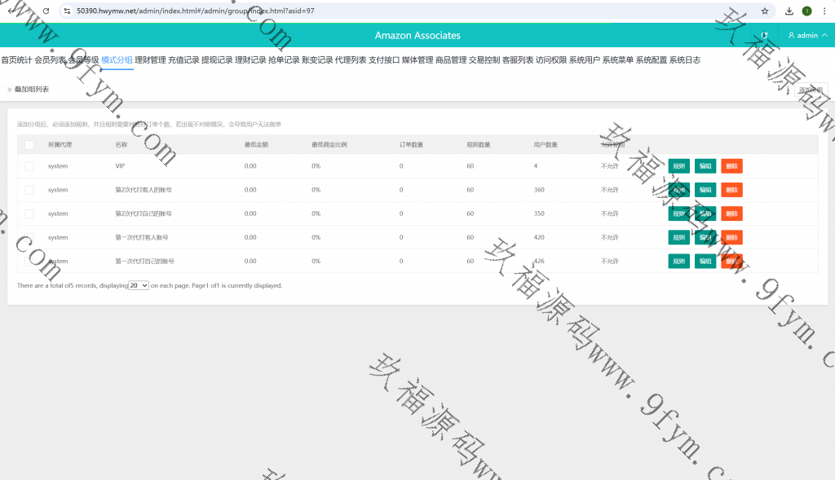The width and height of the screenshot is (835, 480).
Task: Go to 系统日志 in the navigation
Action: coord(684,60)
